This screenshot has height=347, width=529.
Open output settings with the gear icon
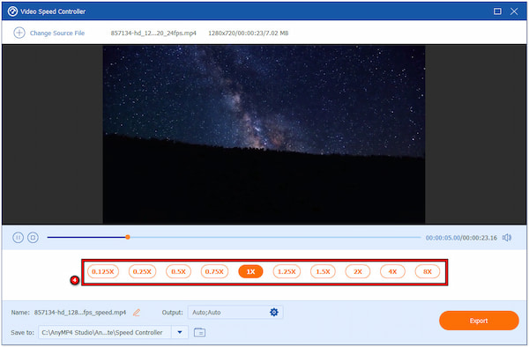coord(274,313)
